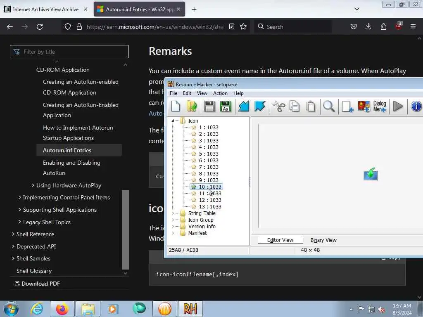Expand the String Table folder
Image resolution: width=423 pixels, height=317 pixels.
[x=173, y=213]
